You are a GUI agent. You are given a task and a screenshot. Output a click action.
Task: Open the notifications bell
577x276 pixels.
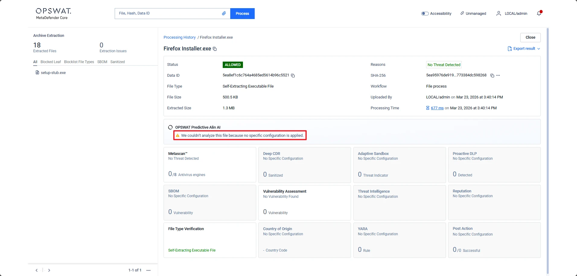coord(539,13)
